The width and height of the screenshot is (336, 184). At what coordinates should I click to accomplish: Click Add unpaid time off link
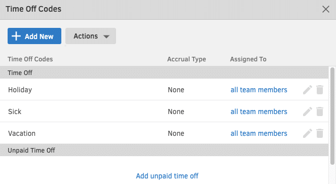coord(167,176)
